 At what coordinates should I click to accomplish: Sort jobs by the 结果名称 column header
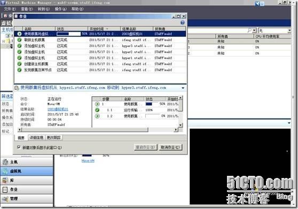[137, 29]
